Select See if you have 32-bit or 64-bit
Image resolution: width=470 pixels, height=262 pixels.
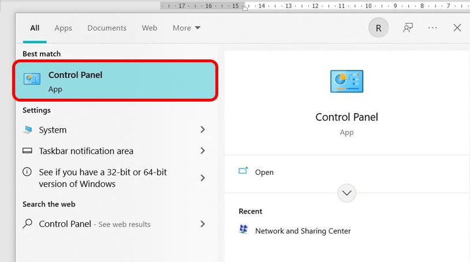point(115,178)
